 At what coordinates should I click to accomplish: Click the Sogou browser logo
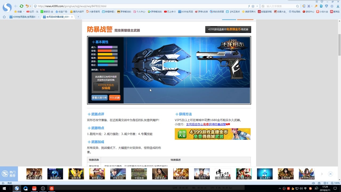coord(7,7)
